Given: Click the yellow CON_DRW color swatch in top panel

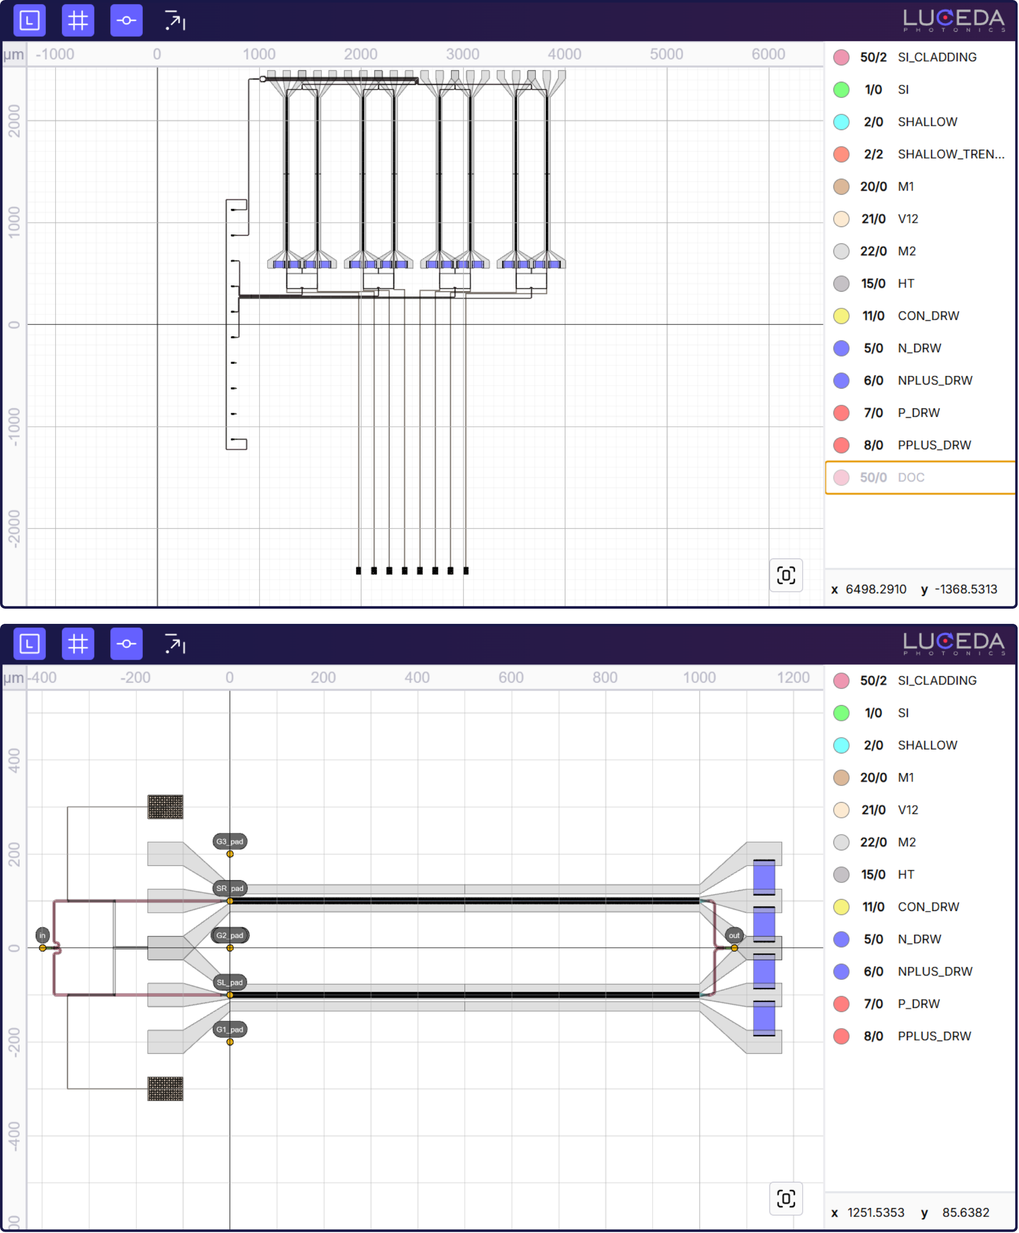Looking at the screenshot, I should tap(841, 316).
